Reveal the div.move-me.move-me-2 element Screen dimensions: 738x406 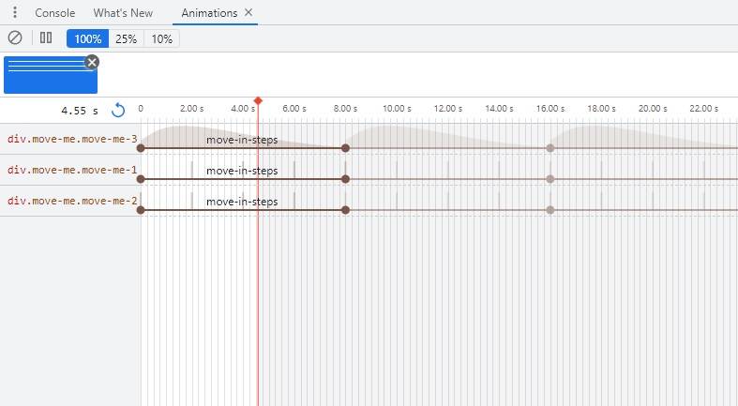(72, 201)
